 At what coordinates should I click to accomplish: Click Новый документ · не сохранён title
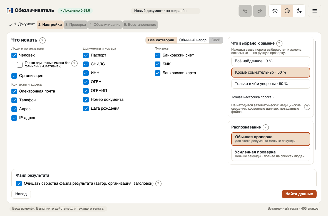coord(165,11)
